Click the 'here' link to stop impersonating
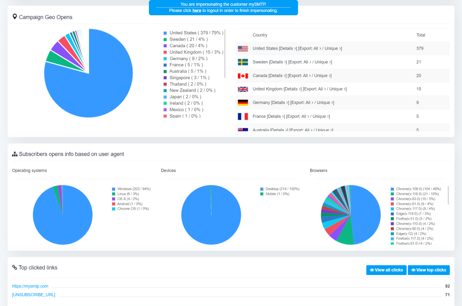 point(197,10)
